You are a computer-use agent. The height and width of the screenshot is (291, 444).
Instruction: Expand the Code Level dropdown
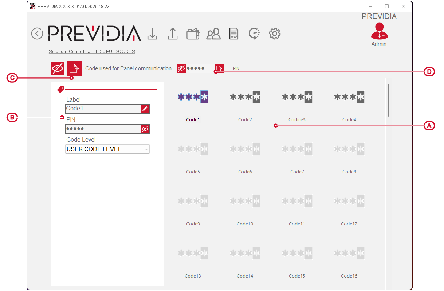click(107, 149)
